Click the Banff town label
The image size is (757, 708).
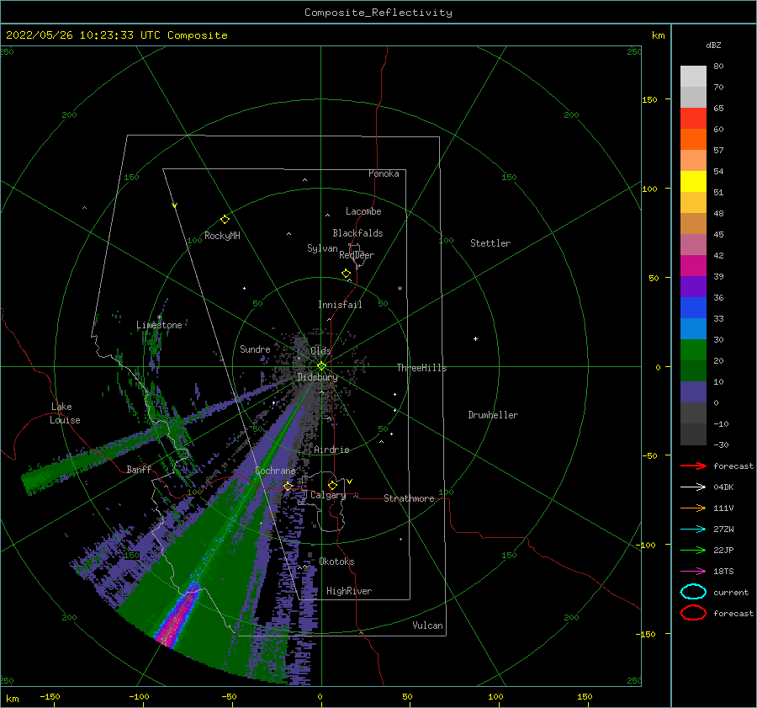tap(139, 469)
